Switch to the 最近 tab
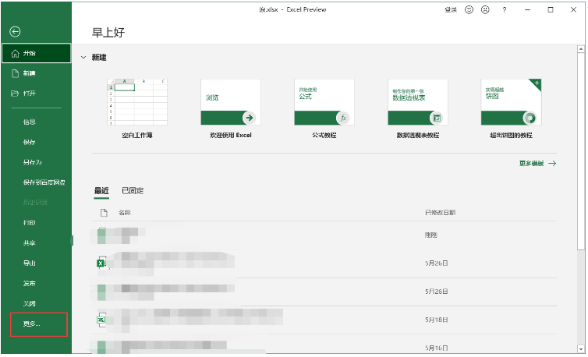 (x=101, y=191)
